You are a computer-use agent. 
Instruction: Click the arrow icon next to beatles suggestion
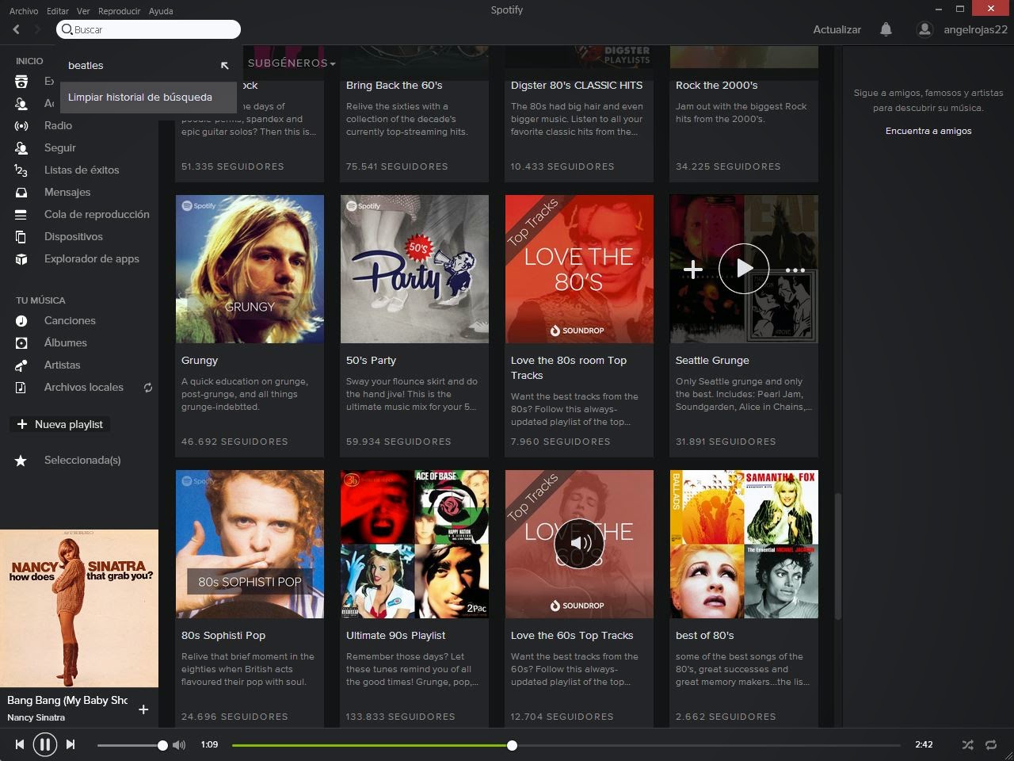click(224, 65)
